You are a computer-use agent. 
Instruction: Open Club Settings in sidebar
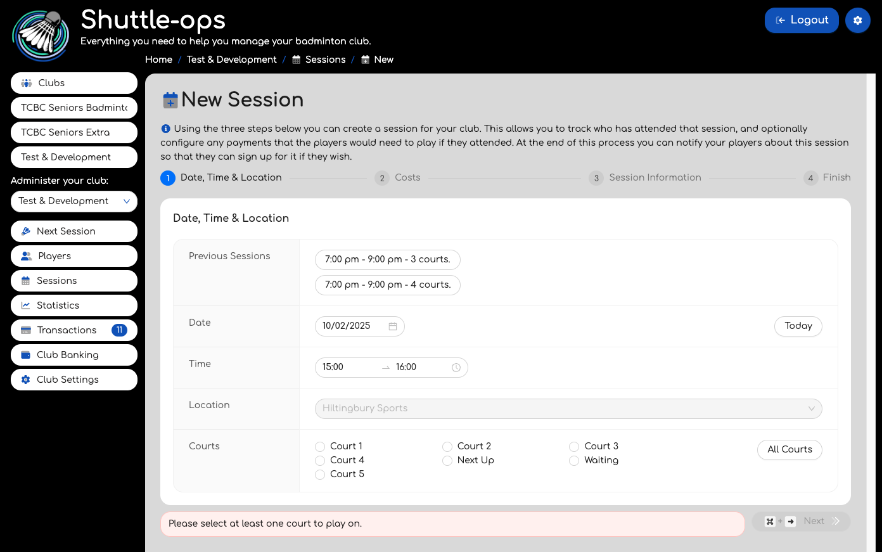click(74, 380)
